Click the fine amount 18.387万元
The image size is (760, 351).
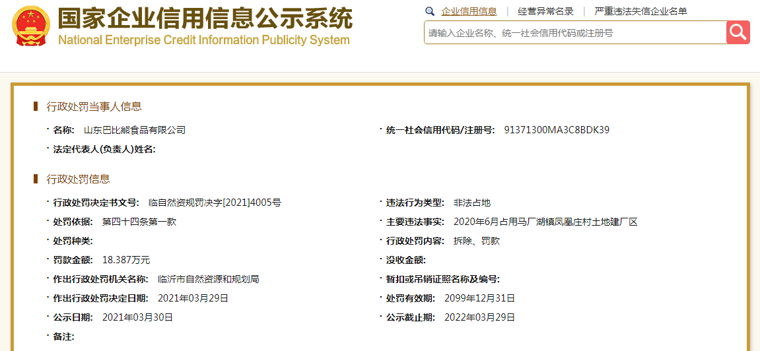click(x=126, y=260)
